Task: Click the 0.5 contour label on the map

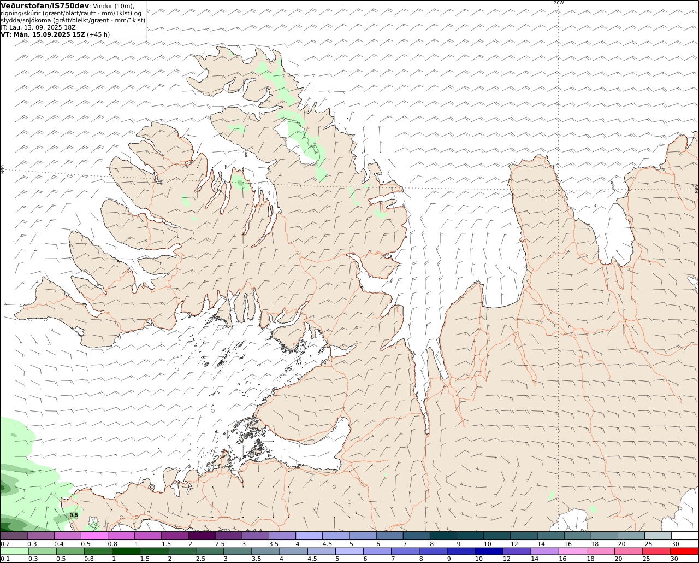Action: (x=74, y=515)
